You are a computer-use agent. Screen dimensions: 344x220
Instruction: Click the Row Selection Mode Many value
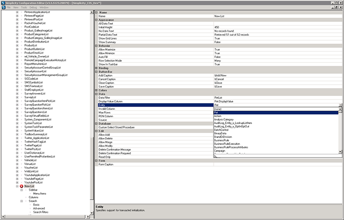278,60
